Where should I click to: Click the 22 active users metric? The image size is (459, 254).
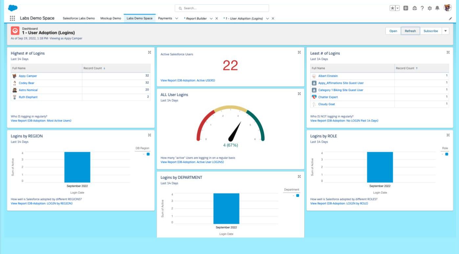tap(230, 66)
